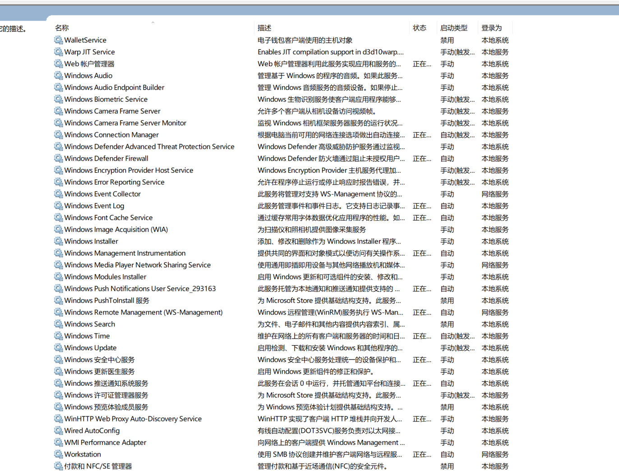Click the Windows Font Cache Service icon
619x471 pixels.
pyautogui.click(x=58, y=218)
